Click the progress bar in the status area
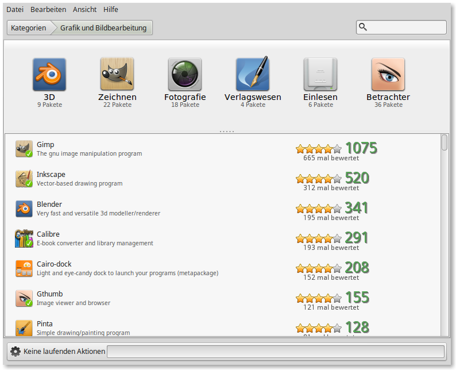 pyautogui.click(x=276, y=352)
